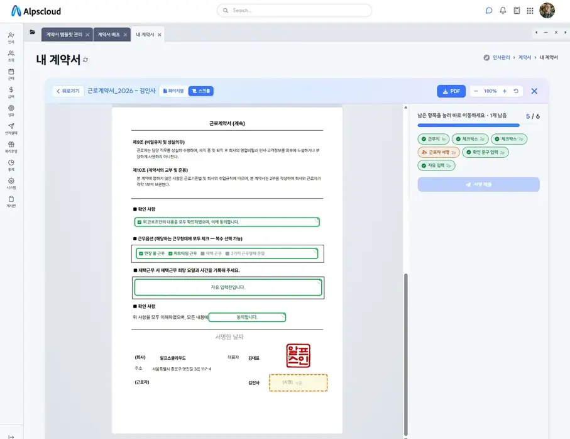
Task: Download the contract as PDF
Action: [451, 91]
